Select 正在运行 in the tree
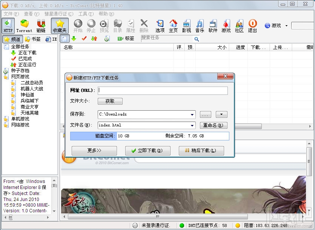 (27, 65)
